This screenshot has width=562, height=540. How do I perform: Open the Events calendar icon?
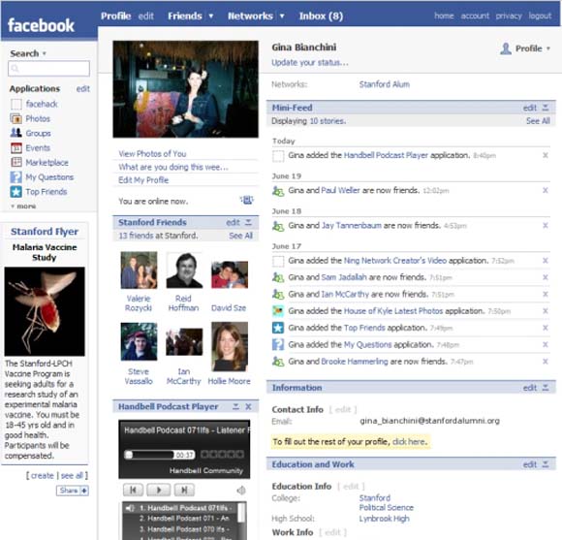pos(16,147)
